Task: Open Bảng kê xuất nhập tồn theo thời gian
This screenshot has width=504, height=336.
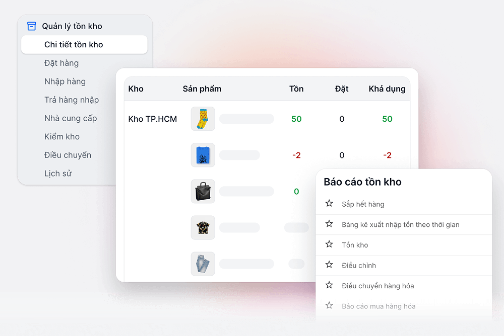Action: click(401, 225)
